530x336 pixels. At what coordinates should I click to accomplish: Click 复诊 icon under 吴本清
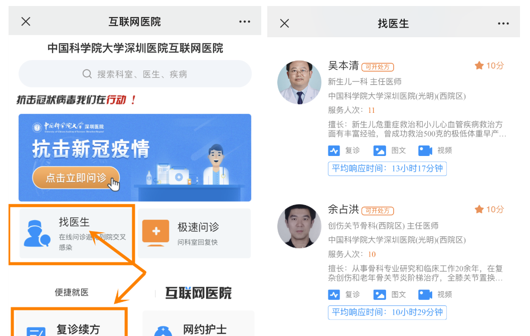click(334, 151)
